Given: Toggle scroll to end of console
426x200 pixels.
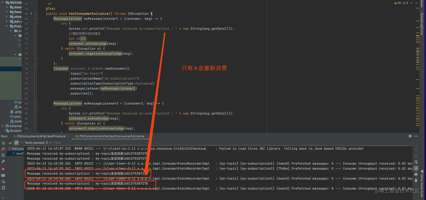Looking at the screenshot, I should pyautogui.click(x=416, y=168).
